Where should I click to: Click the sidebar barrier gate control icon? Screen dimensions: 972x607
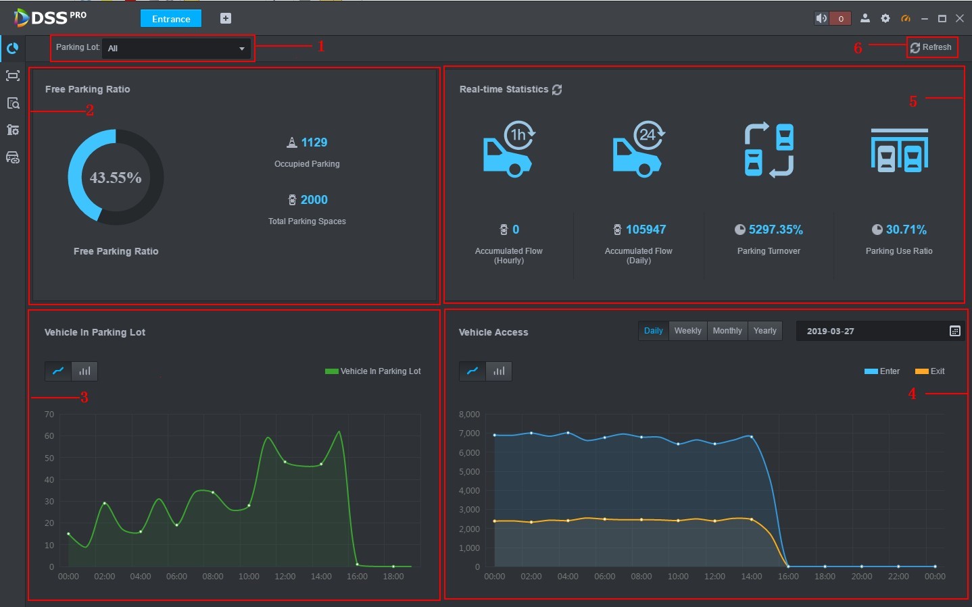tap(12, 130)
